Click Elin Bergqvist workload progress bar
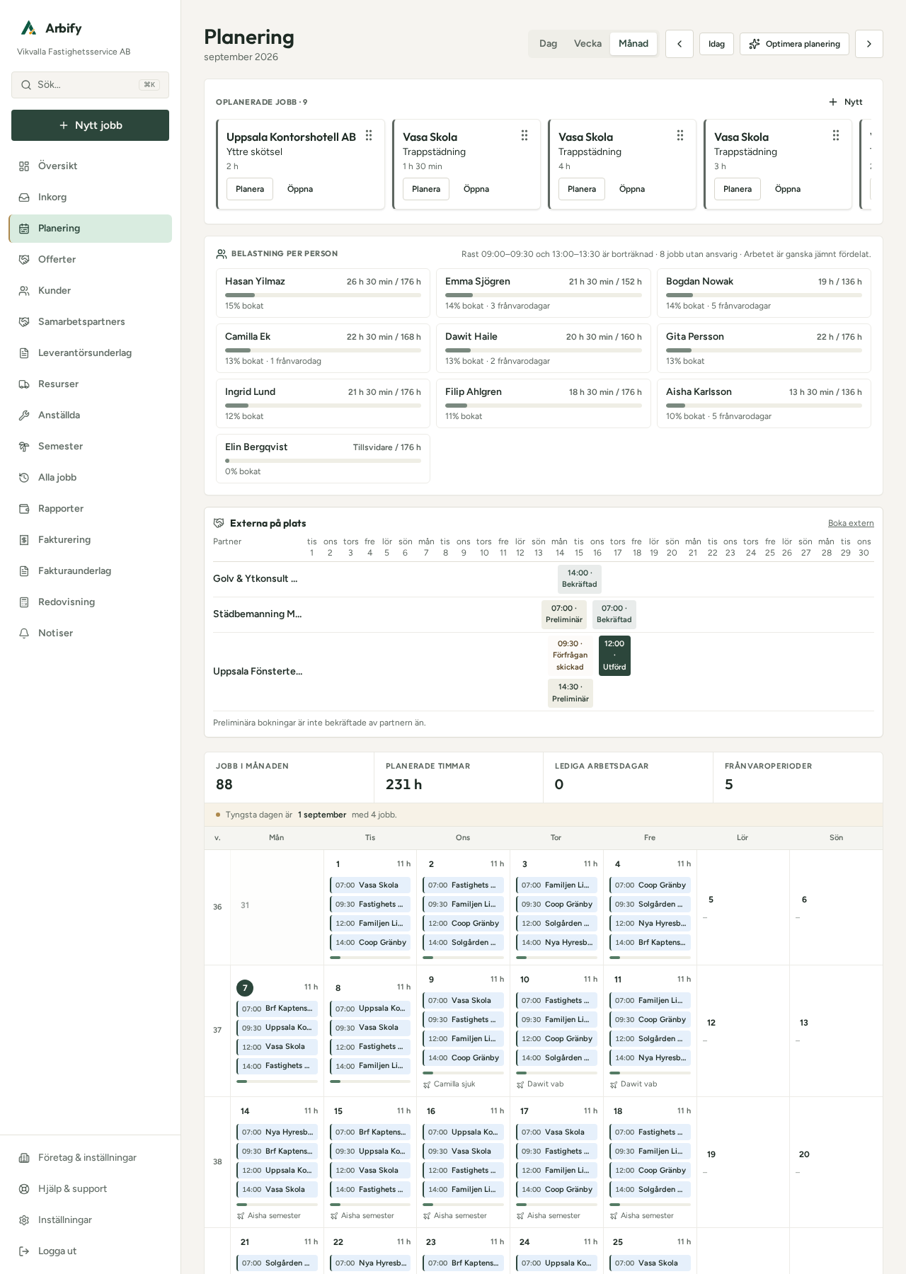This screenshot has height=1274, width=906. click(x=323, y=461)
